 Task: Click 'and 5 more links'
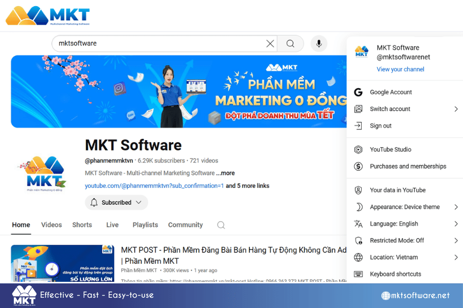click(x=247, y=186)
